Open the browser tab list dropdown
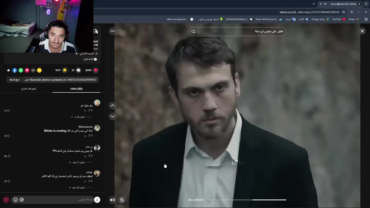 (x=366, y=4)
